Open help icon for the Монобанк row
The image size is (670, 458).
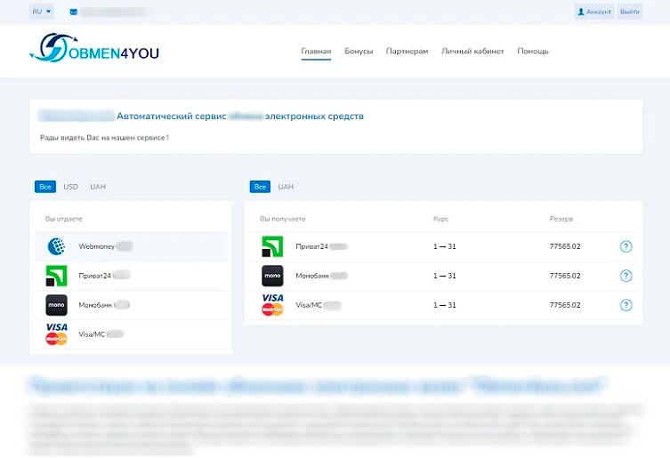tap(626, 276)
